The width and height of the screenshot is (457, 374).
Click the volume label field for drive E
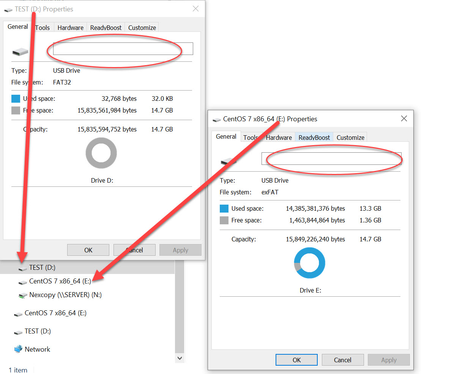pyautogui.click(x=331, y=158)
